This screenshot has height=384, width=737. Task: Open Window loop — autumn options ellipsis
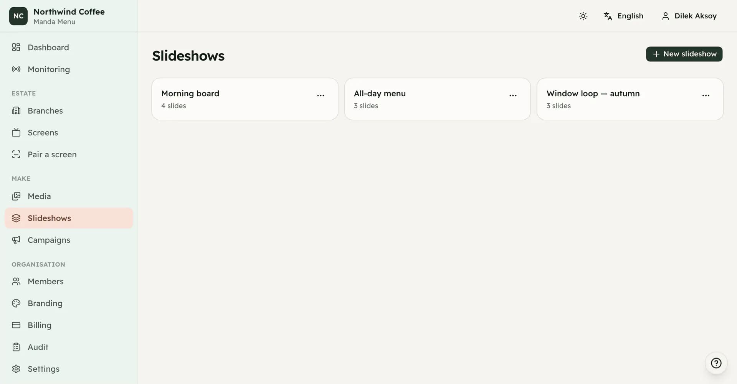pyautogui.click(x=706, y=95)
